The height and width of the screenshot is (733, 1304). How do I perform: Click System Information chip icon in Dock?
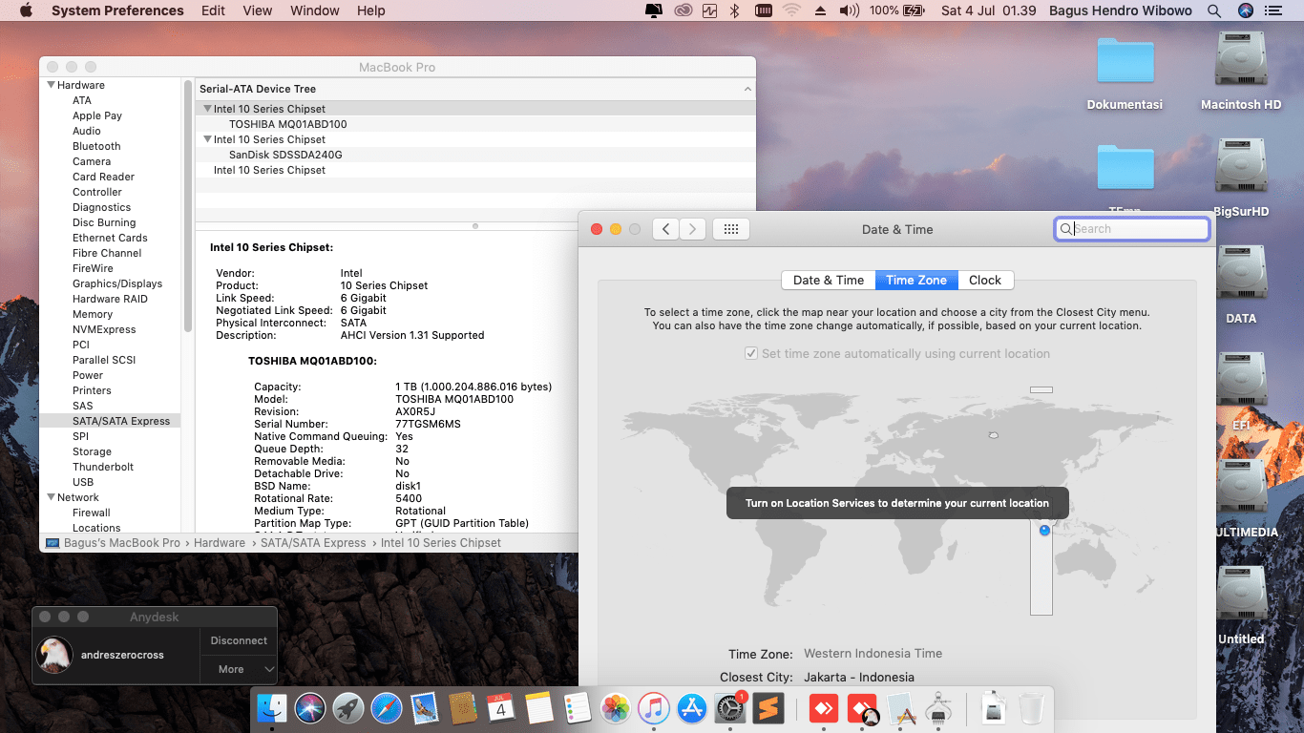click(x=939, y=708)
